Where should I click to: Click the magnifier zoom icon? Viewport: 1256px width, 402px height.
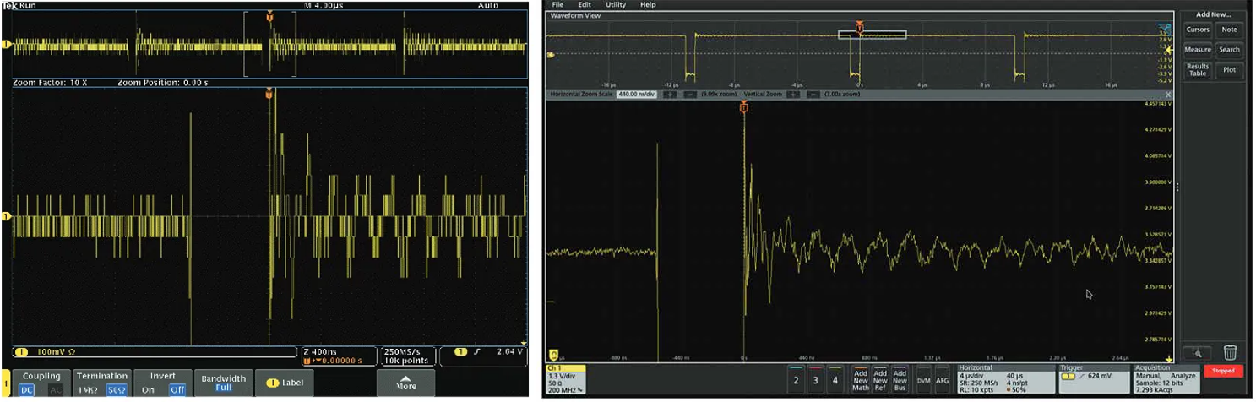coord(1197,353)
